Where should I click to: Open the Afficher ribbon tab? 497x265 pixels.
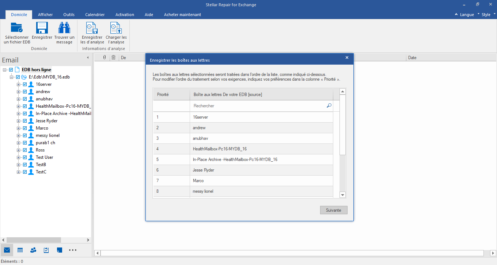(x=45, y=15)
